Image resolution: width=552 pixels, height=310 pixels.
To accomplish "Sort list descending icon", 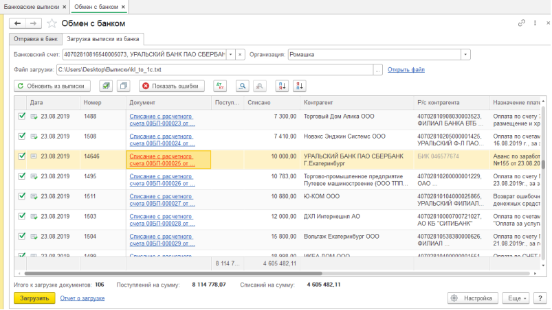I will (299, 86).
